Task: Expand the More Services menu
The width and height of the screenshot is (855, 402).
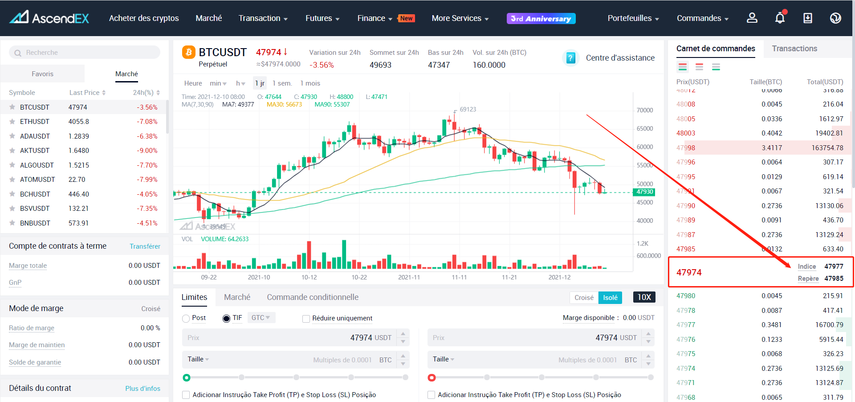Action: coord(460,18)
